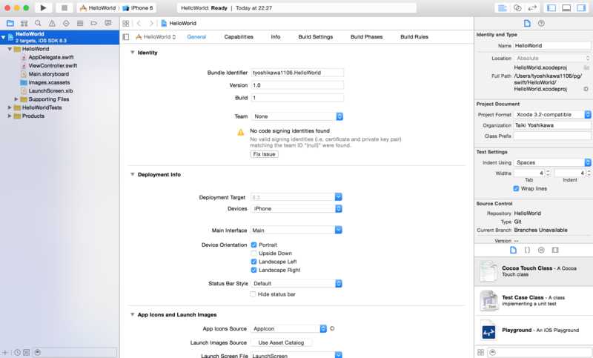The width and height of the screenshot is (593, 358).
Task: Click the Bundle Identifier field
Action: coord(297,73)
